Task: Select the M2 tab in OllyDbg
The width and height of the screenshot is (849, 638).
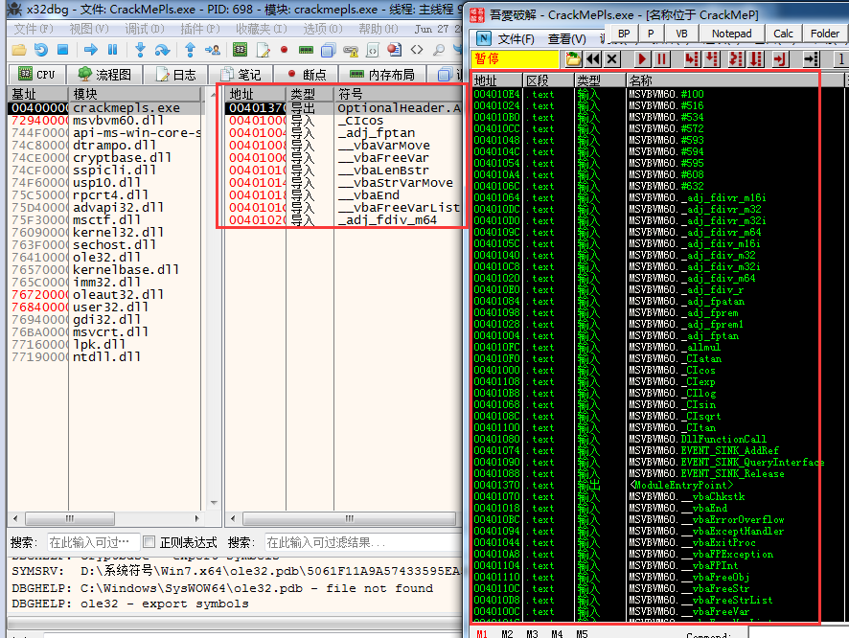Action: pyautogui.click(x=507, y=633)
